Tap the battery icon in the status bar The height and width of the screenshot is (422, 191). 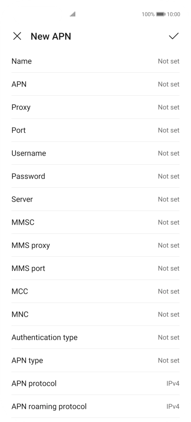[x=160, y=14]
